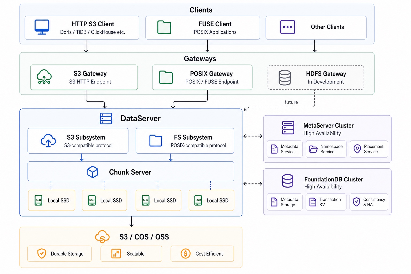Click "Doris / TiDB / ClickHouse etc." text
This screenshot has width=411, height=274.
pyautogui.click(x=93, y=32)
